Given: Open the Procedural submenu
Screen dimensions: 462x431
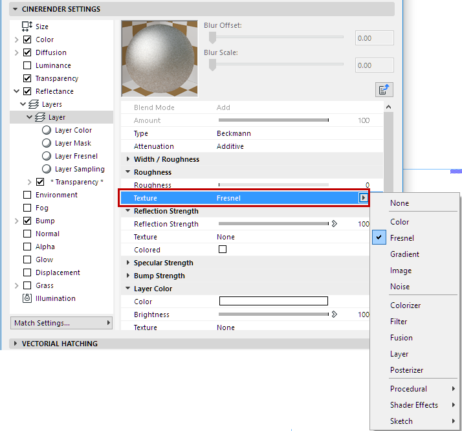Looking at the screenshot, I should [415, 389].
